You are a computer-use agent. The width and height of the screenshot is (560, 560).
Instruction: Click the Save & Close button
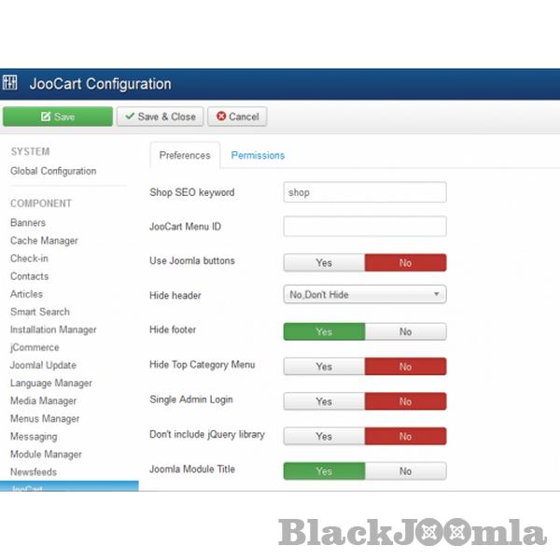pos(160,117)
